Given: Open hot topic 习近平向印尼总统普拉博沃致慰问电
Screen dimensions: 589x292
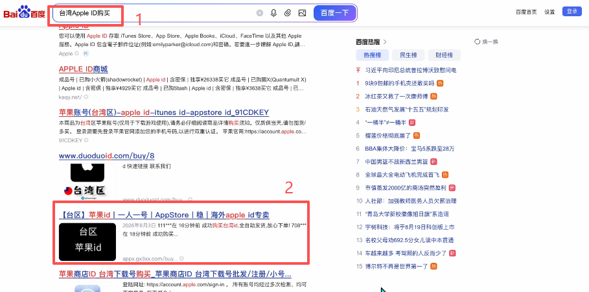Looking at the screenshot, I should pos(411,70).
